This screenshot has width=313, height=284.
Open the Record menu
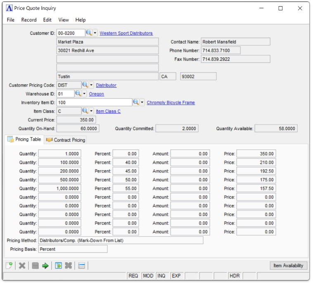point(29,20)
